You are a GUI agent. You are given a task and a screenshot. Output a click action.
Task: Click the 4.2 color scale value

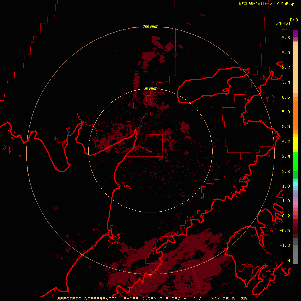[x=286, y=142]
